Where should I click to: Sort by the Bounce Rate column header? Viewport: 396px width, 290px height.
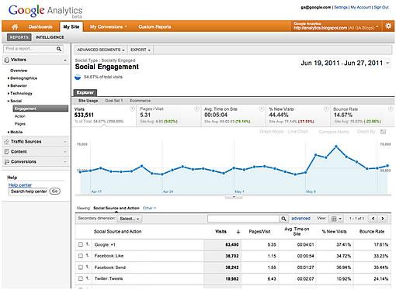pyautogui.click(x=372, y=232)
